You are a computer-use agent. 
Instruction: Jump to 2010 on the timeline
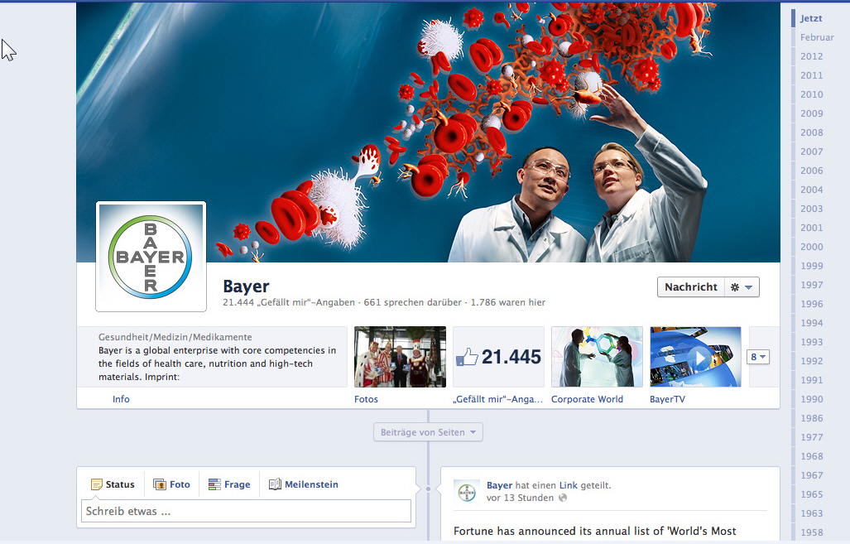(x=811, y=94)
